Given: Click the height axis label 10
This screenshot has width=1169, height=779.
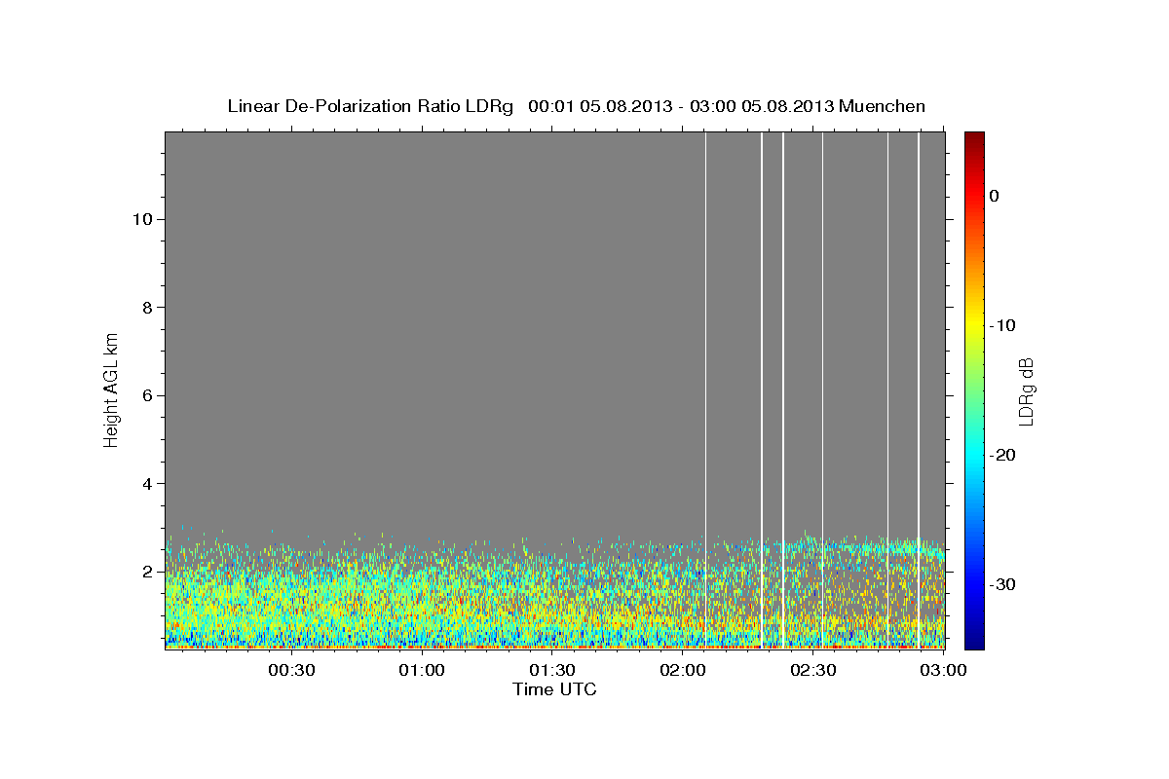Looking at the screenshot, I should click(x=141, y=219).
